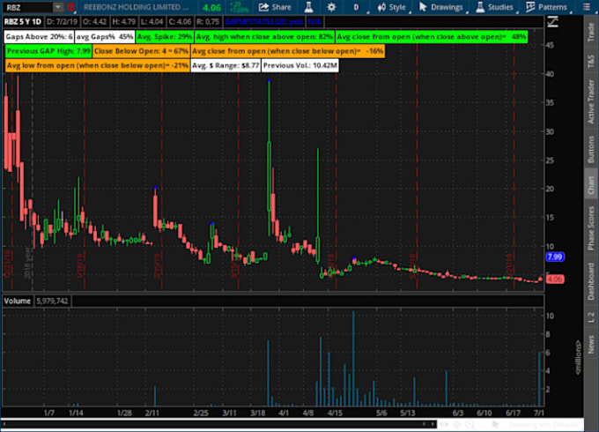Open the symbol selector dropdown arrow
The height and width of the screenshot is (432, 599).
coord(57,7)
